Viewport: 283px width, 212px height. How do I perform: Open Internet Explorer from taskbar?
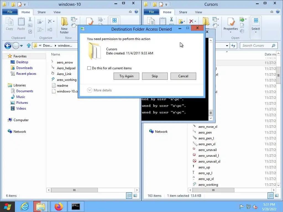coord(25,206)
